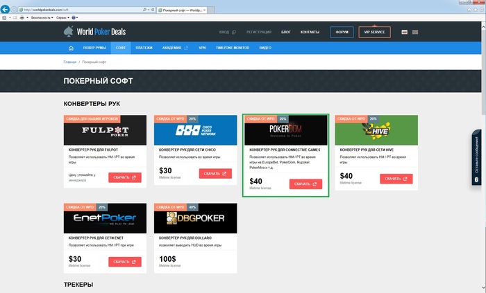The height and width of the screenshot is (293, 486).
Task: Click the search magnifier in the address bar
Action: point(144,10)
